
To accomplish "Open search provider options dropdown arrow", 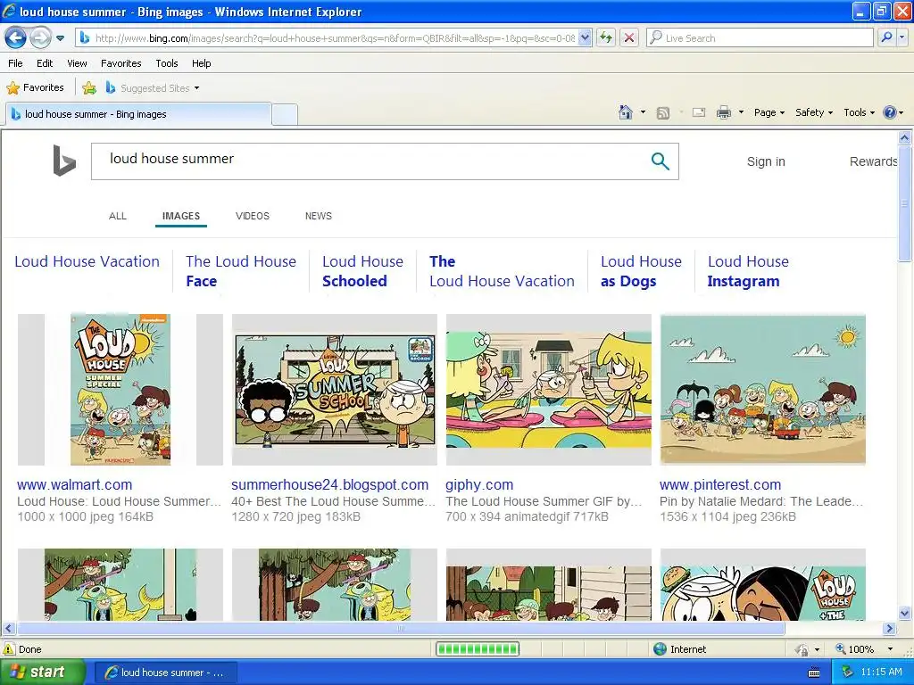I will (x=902, y=38).
